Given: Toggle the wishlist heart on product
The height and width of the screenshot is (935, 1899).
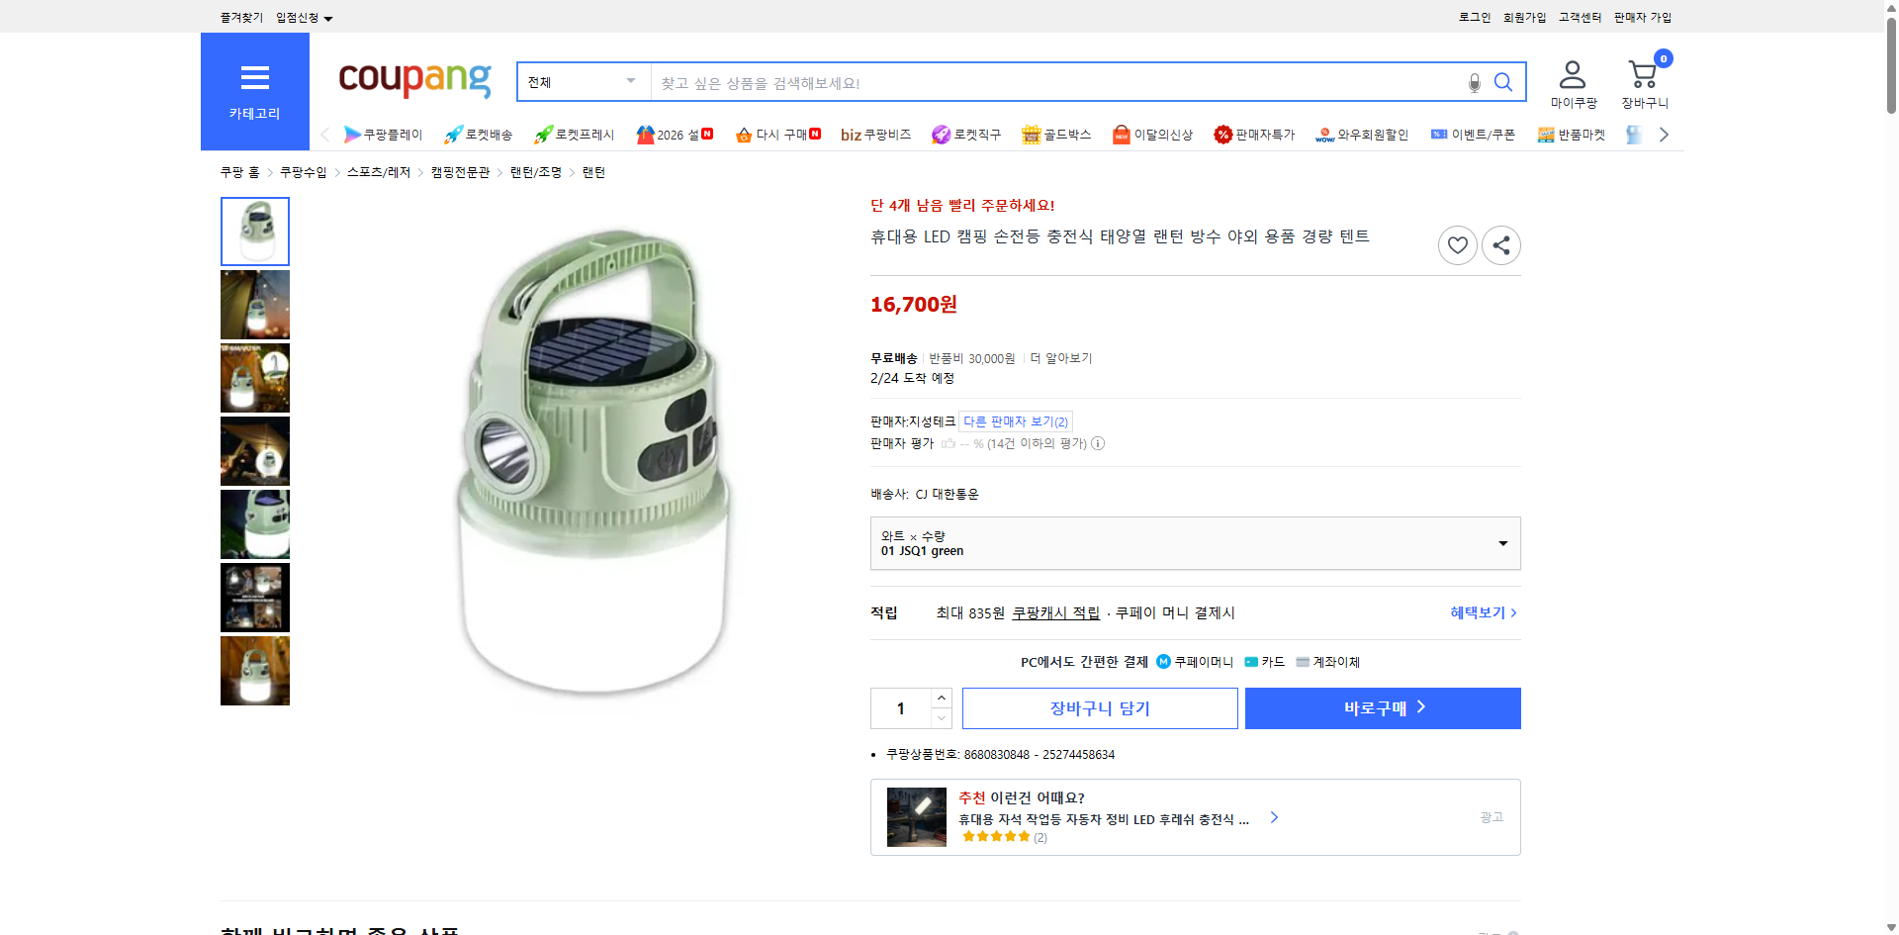Looking at the screenshot, I should click(1457, 244).
